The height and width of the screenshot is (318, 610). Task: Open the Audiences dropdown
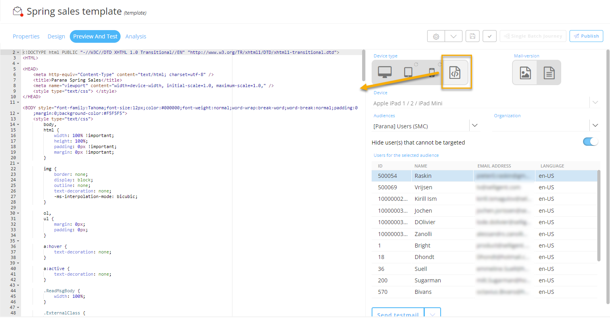[475, 126]
